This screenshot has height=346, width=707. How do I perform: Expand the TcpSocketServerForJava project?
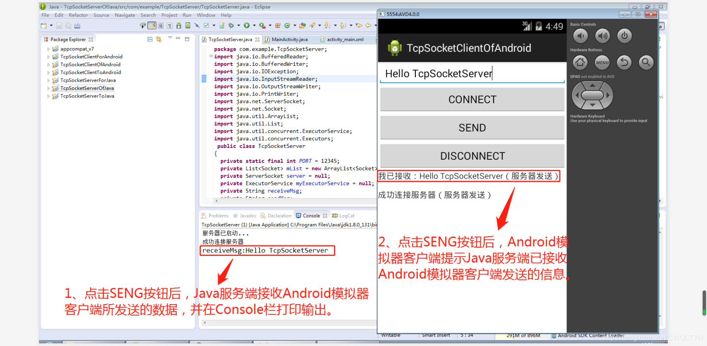(x=49, y=81)
